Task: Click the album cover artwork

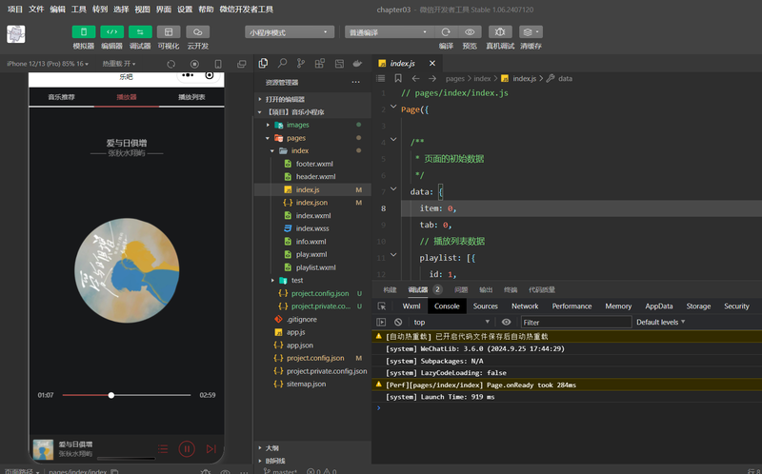Action: (x=127, y=270)
